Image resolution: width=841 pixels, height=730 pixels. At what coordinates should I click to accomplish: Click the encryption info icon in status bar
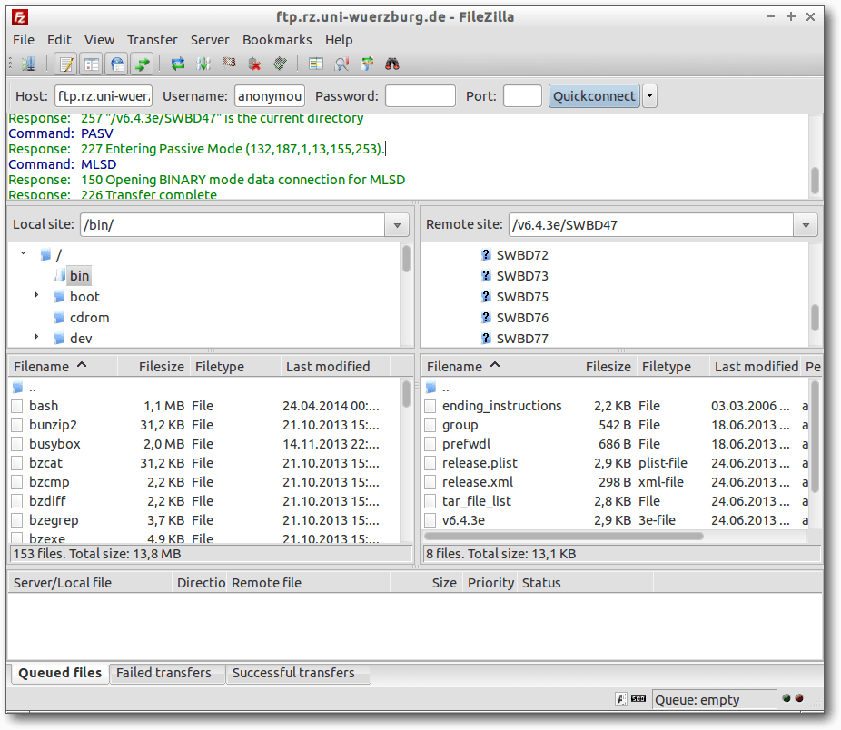pos(620,699)
